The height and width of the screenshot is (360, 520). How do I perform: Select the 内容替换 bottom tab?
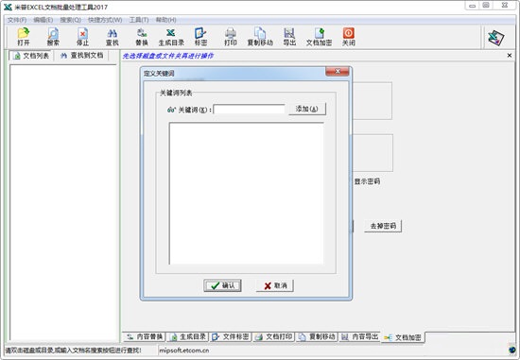click(x=145, y=336)
